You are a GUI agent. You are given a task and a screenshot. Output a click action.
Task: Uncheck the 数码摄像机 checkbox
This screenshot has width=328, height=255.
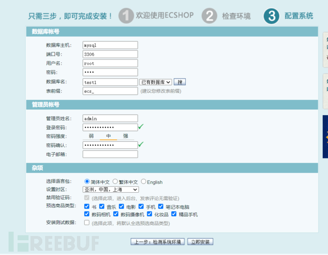116,214
